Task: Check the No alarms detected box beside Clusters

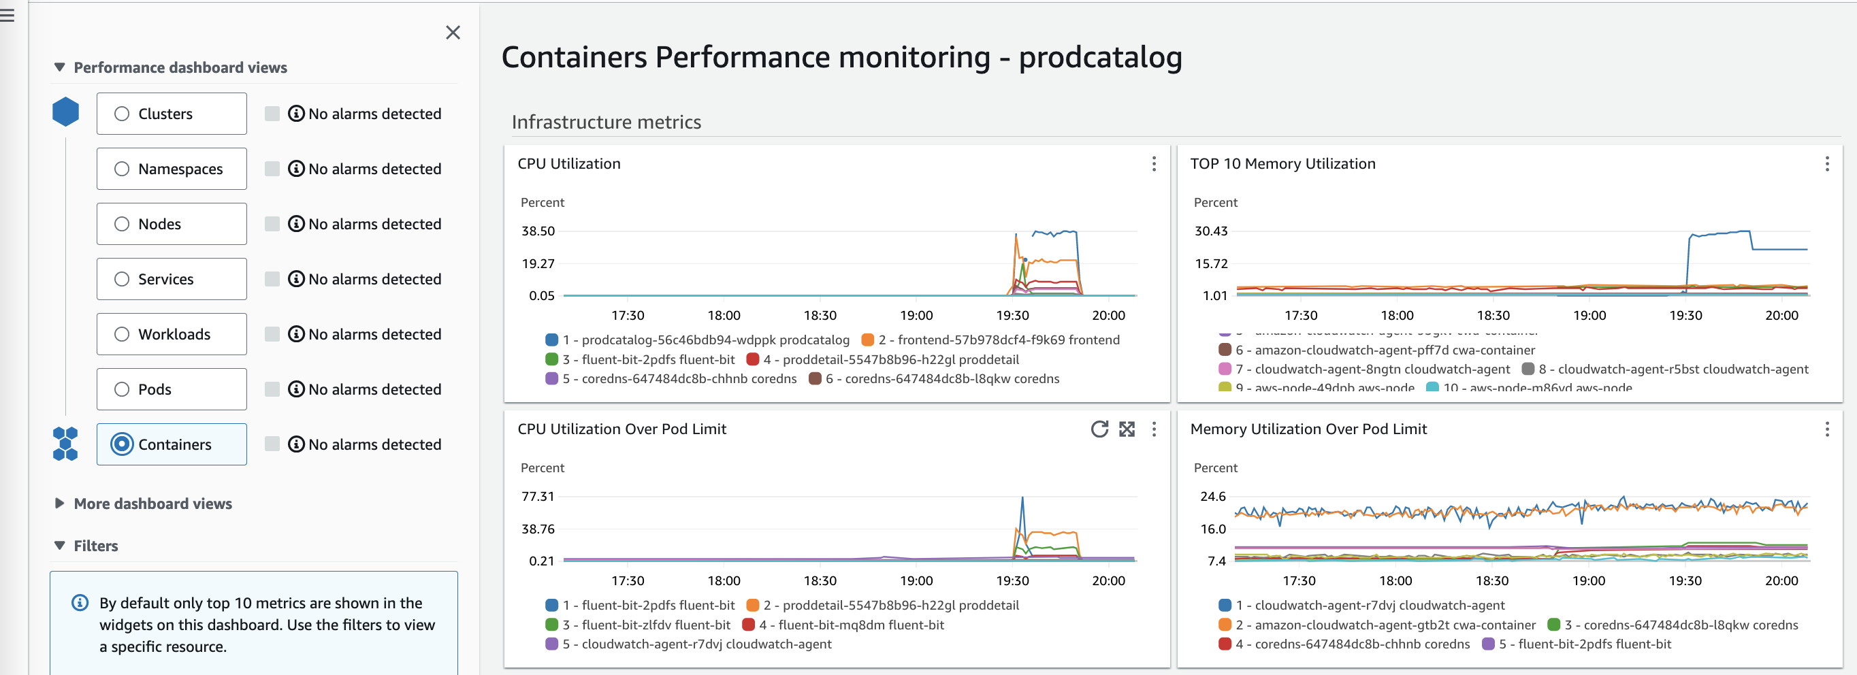Action: (x=272, y=113)
